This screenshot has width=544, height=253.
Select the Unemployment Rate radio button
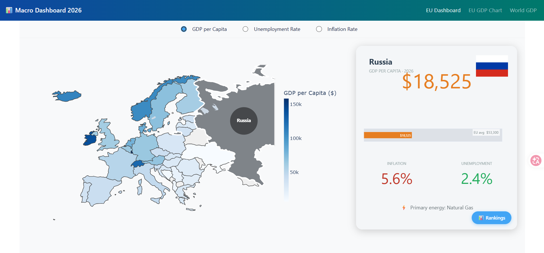pyautogui.click(x=245, y=29)
